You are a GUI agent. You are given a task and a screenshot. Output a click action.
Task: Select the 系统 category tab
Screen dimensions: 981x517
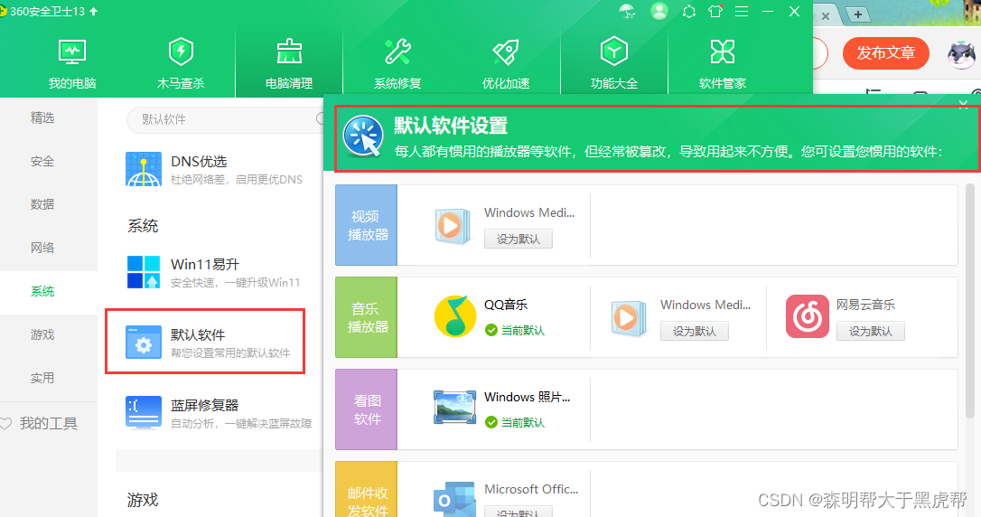(42, 291)
